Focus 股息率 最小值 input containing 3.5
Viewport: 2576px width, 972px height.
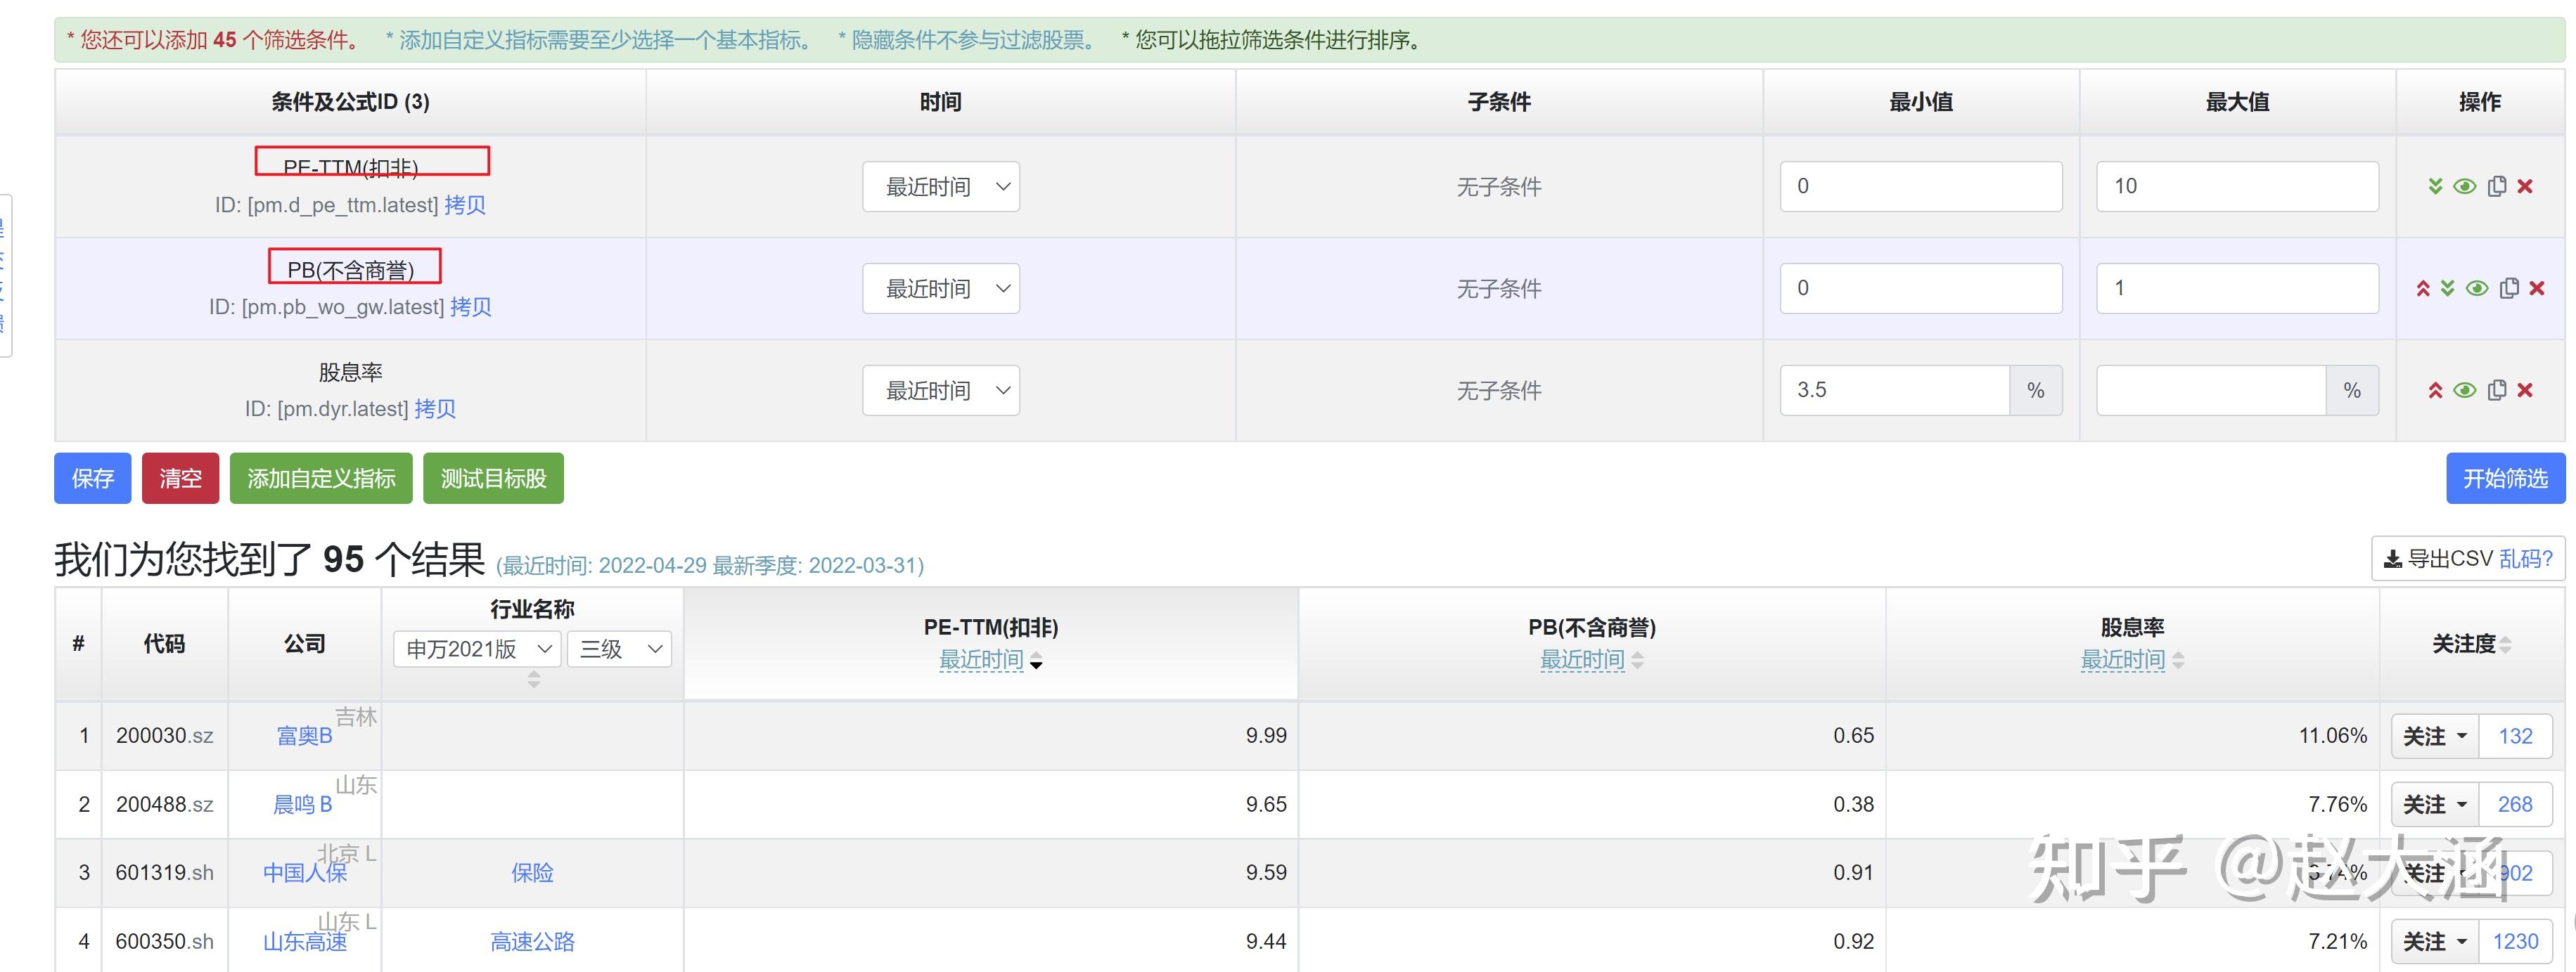(1895, 391)
